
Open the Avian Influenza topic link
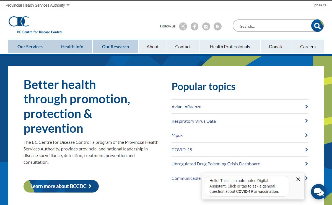[x=186, y=107]
